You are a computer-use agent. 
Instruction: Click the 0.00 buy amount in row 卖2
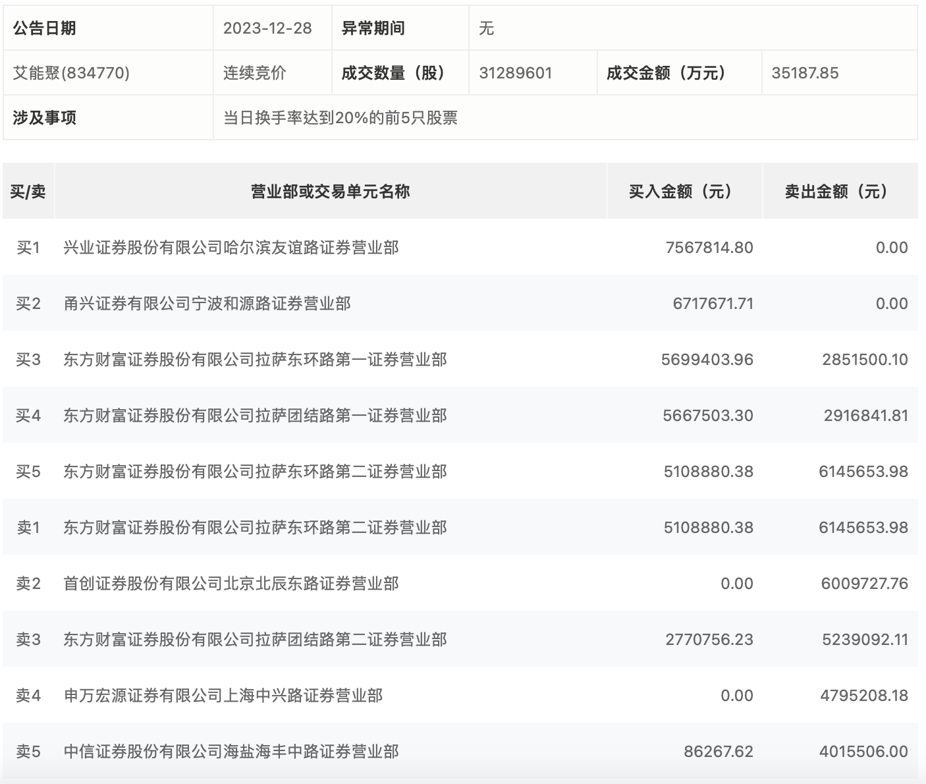point(737,583)
